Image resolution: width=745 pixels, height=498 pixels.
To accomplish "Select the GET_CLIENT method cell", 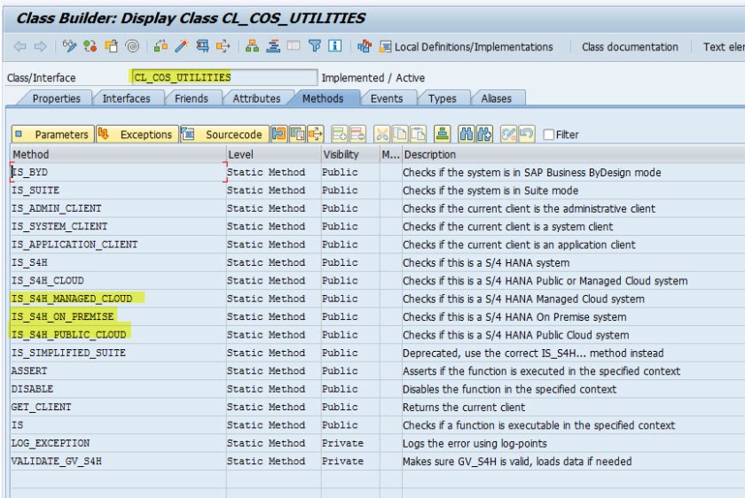I will 118,407.
